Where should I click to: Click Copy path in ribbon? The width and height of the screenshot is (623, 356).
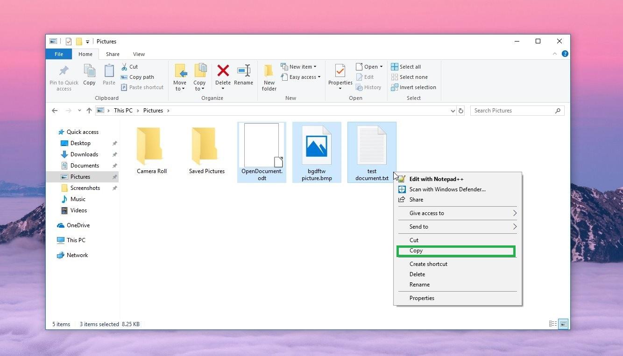pyautogui.click(x=137, y=77)
